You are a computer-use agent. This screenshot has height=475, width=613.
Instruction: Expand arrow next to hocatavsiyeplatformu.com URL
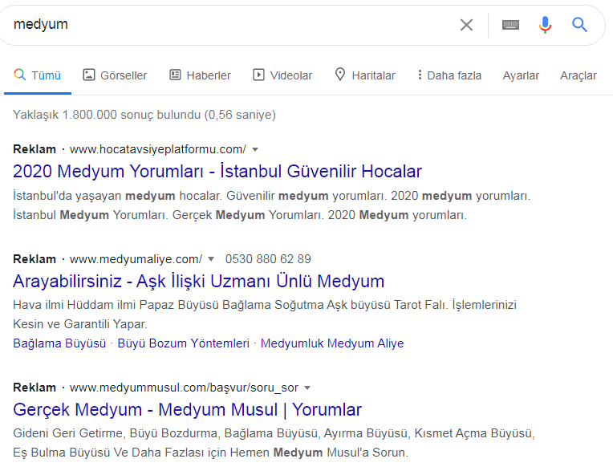[x=255, y=149]
